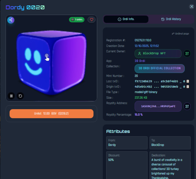Click the Origin txID 4d5eb5c4b2 hash text
This screenshot has height=179, width=196.
(156, 87)
